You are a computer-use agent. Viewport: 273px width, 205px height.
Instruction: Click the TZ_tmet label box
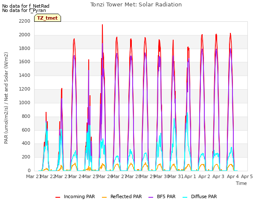pyautogui.click(x=47, y=18)
